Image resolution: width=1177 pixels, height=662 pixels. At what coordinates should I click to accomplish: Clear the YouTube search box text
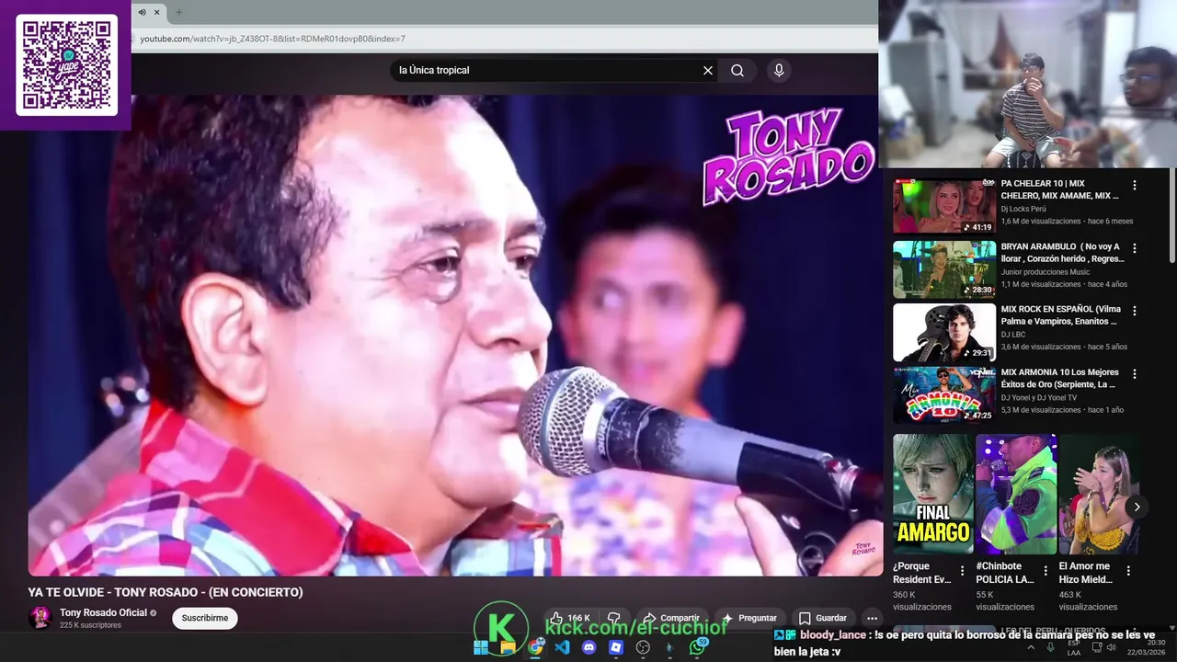coord(708,71)
